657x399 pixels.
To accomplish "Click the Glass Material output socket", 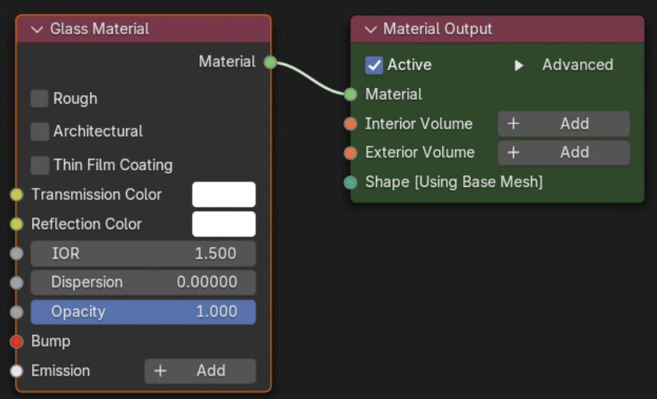I will click(270, 62).
